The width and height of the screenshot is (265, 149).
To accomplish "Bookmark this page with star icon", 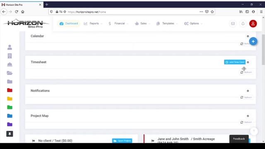I will pyautogui.click(x=212, y=12).
